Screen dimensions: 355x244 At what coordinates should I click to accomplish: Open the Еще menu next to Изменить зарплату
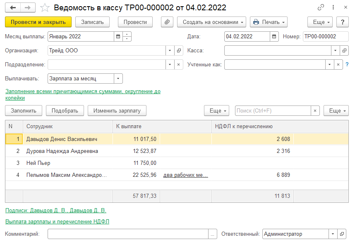tap(217, 111)
